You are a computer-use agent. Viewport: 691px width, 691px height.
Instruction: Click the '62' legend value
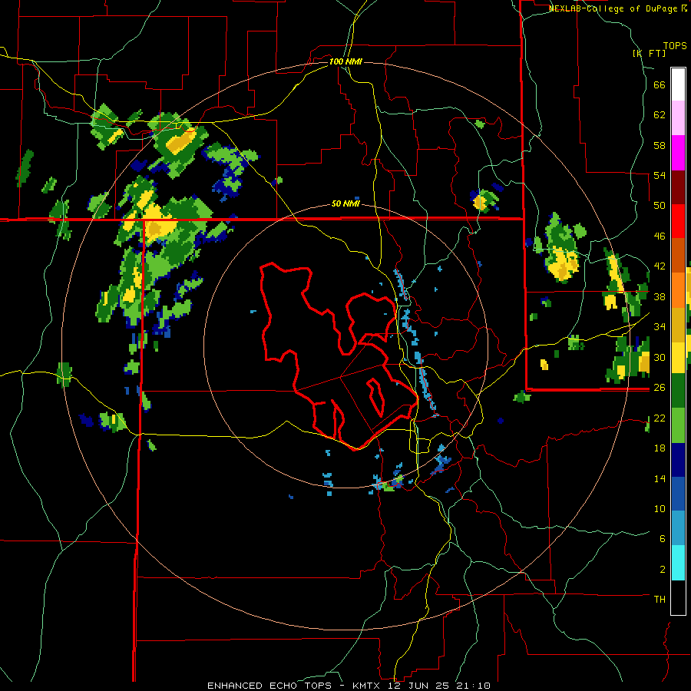click(660, 115)
